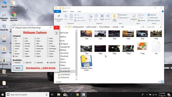Select the 5.jpg white car thumbnail

click(x=142, y=34)
